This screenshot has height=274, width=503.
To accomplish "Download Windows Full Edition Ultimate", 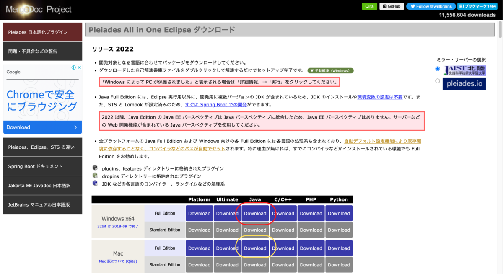I will (x=227, y=213).
